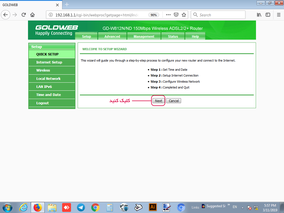Viewport: 284px width, 213px height.
Task: Open the Firefox library icon
Action: click(259, 15)
